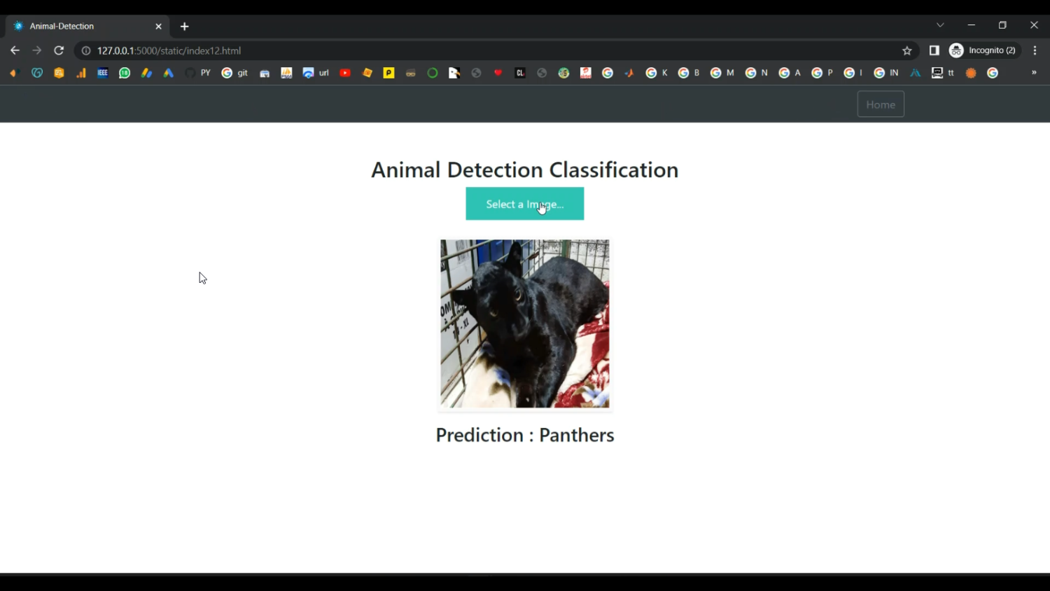Click the Select a Image button

coord(525,204)
